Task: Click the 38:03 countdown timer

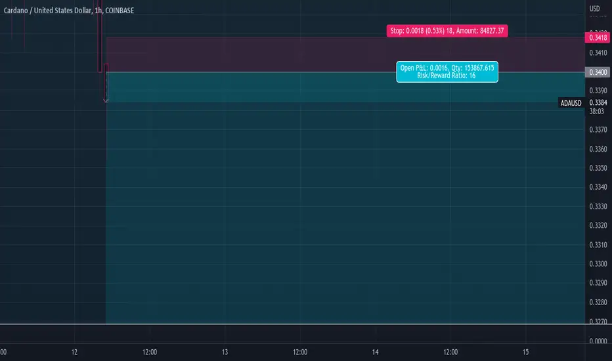Action: point(596,112)
